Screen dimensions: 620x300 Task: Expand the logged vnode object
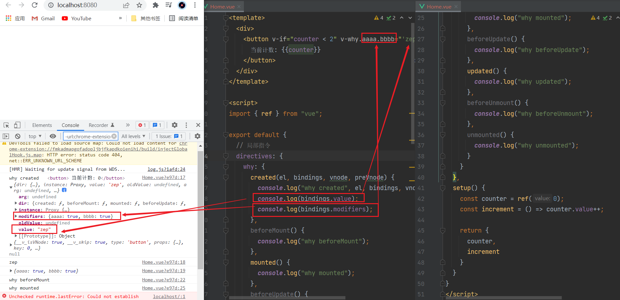point(11,244)
